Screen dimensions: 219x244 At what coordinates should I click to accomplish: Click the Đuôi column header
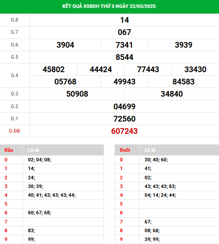tap(125, 150)
